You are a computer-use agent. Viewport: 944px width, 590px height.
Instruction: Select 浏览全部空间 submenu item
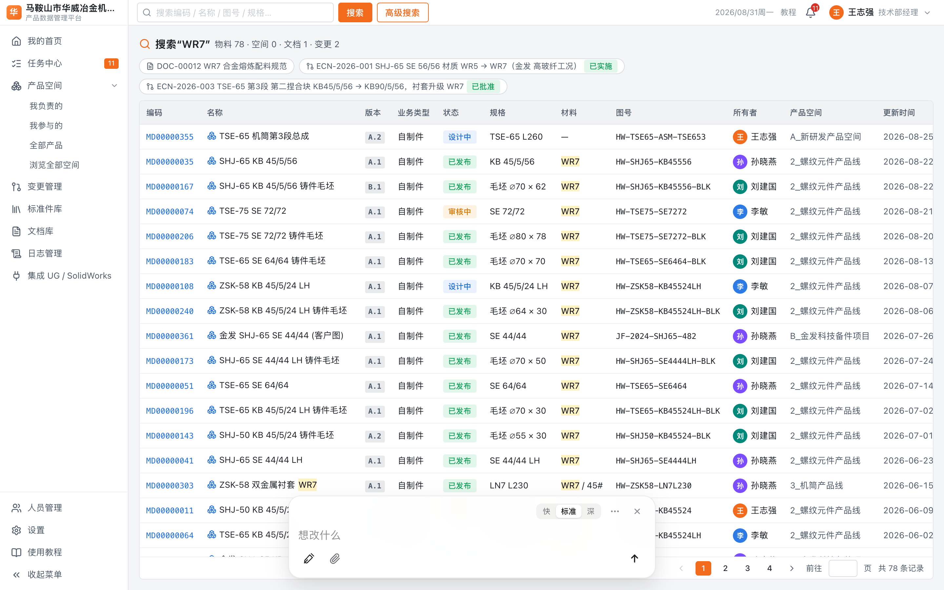55,165
